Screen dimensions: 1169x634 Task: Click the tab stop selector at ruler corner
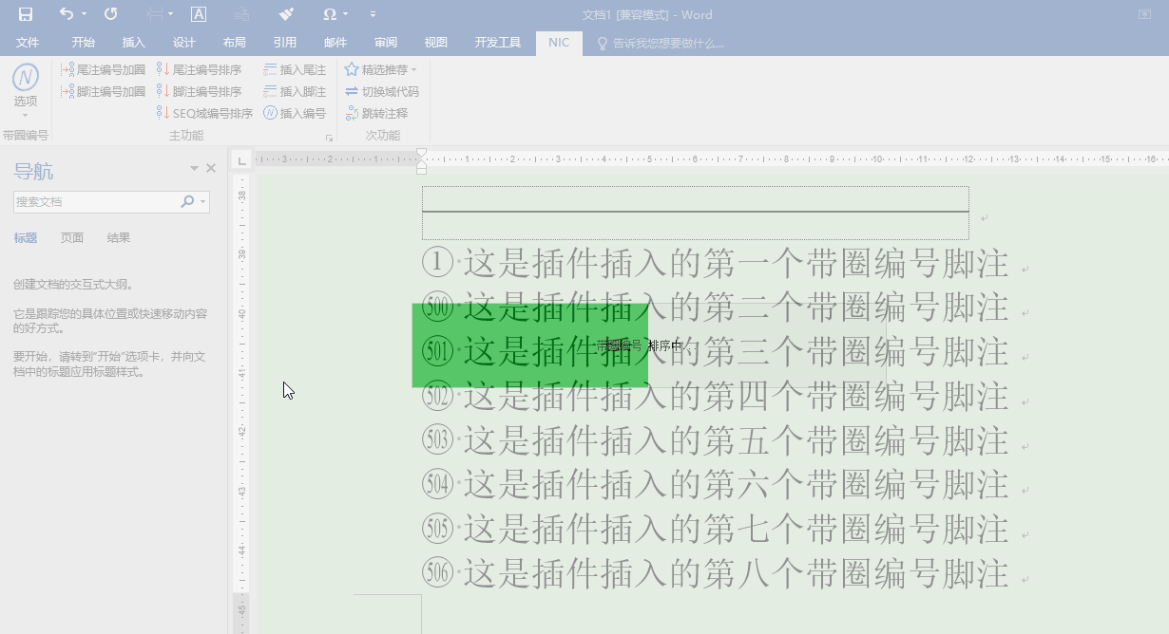(241, 159)
